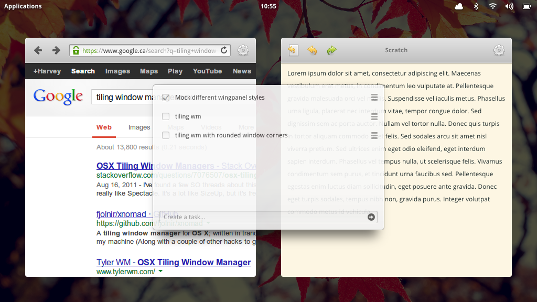Viewport: 537px width, 302px height.
Task: Open News in the Google bar
Action: point(242,71)
